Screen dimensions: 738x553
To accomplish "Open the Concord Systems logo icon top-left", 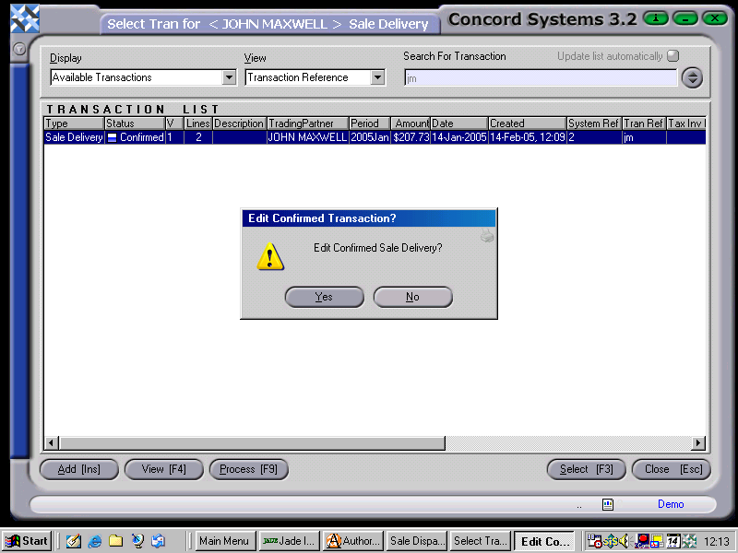I will click(x=23, y=16).
